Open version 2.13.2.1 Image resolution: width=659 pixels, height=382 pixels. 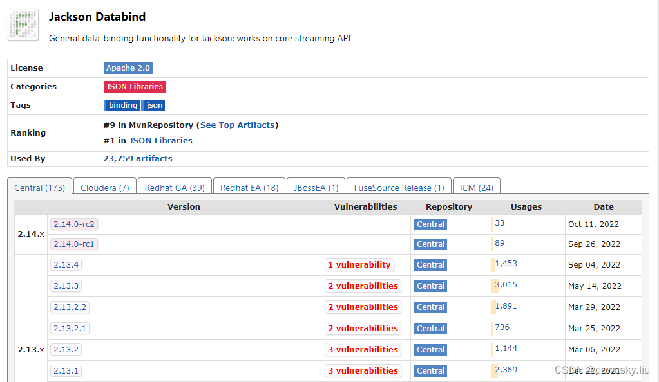click(70, 328)
